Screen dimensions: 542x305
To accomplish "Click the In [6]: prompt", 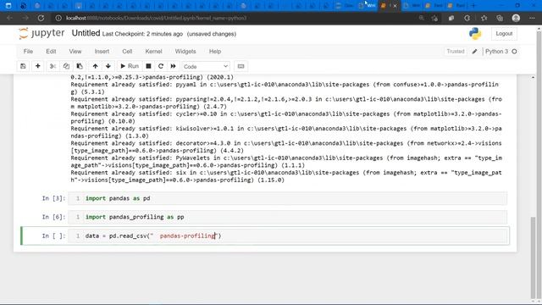I will point(53,217).
